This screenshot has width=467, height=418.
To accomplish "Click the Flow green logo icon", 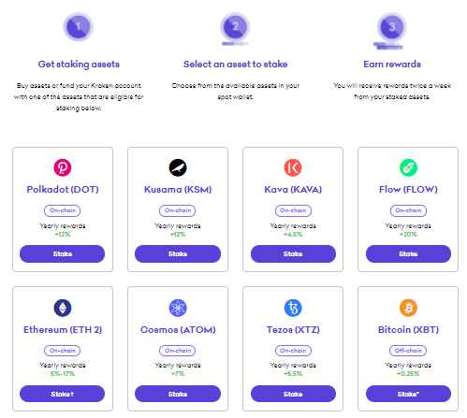I will [x=408, y=167].
